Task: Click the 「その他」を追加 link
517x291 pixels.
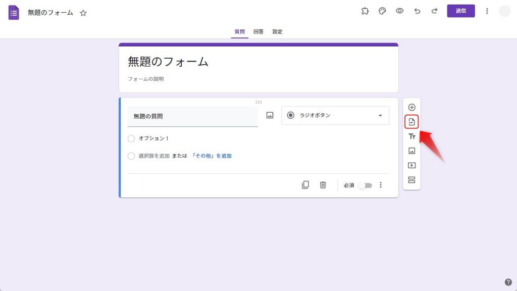Action: (212, 156)
